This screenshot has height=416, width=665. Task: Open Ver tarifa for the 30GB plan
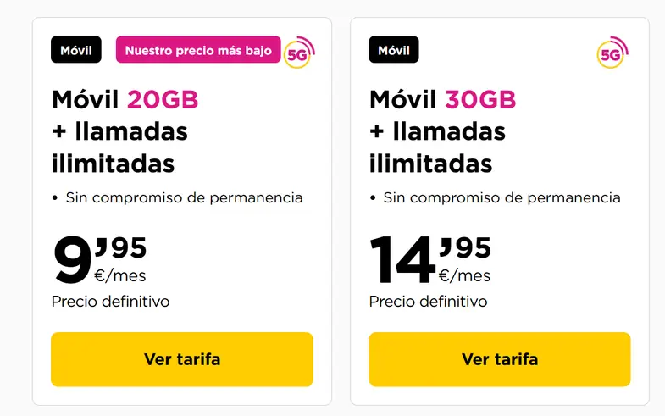[x=500, y=359]
